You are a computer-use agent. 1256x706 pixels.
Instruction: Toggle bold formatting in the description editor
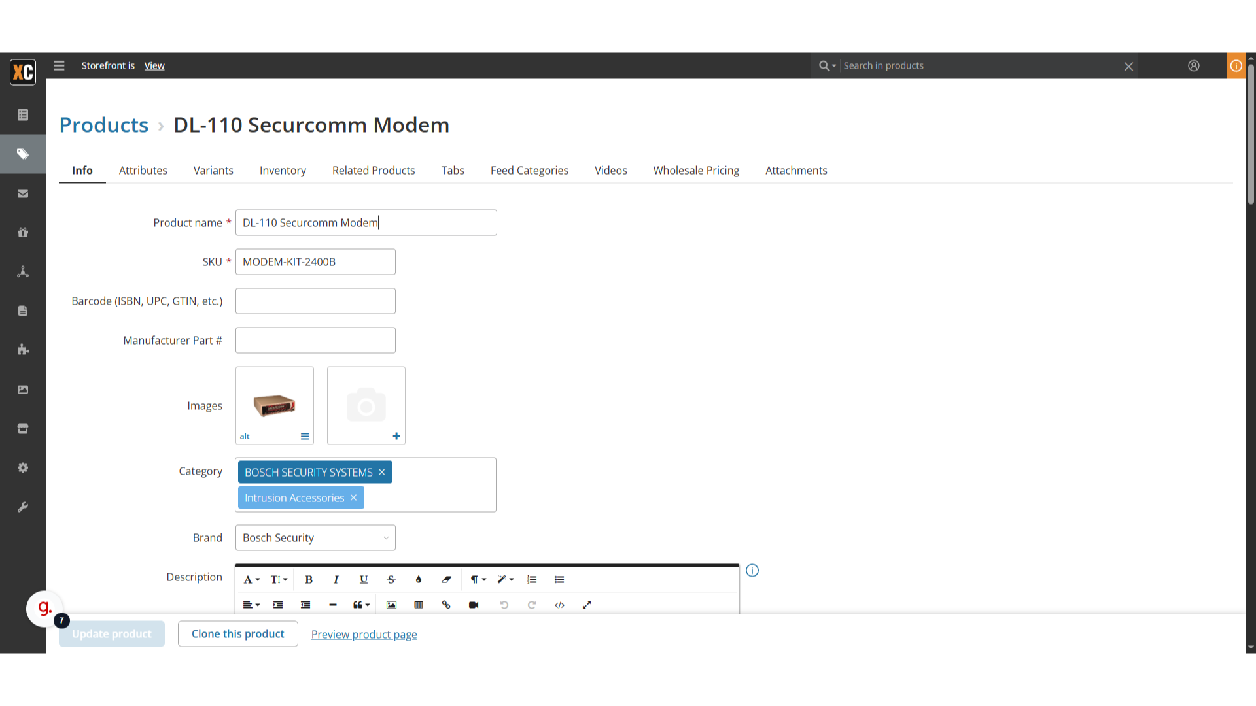pyautogui.click(x=309, y=579)
